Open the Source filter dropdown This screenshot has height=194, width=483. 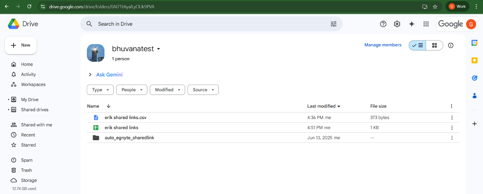[203, 90]
